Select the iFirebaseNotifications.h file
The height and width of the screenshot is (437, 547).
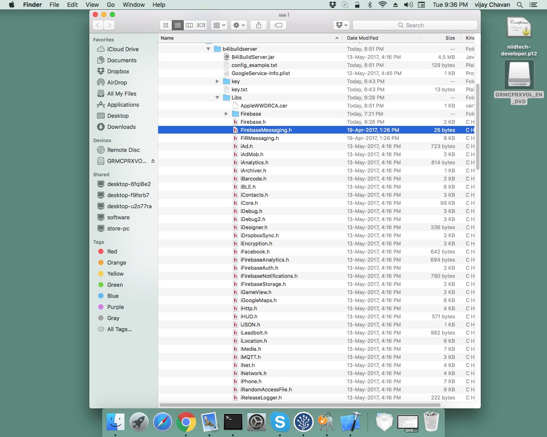tap(269, 276)
